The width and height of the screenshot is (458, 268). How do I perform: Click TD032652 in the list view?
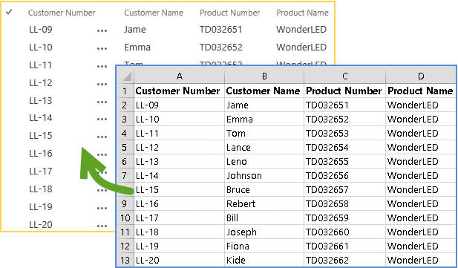tap(220, 47)
